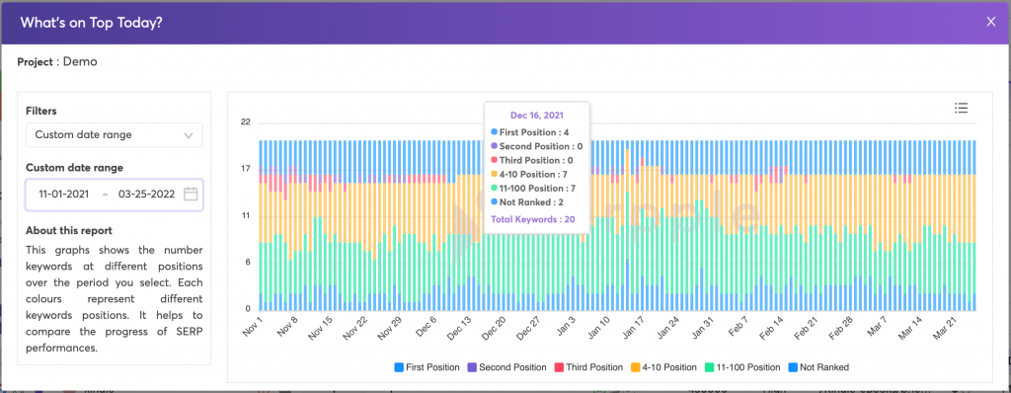Toggle Not Ranked series in legend
1011x393 pixels.
818,367
